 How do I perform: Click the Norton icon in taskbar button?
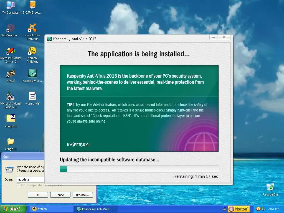[34, 209]
